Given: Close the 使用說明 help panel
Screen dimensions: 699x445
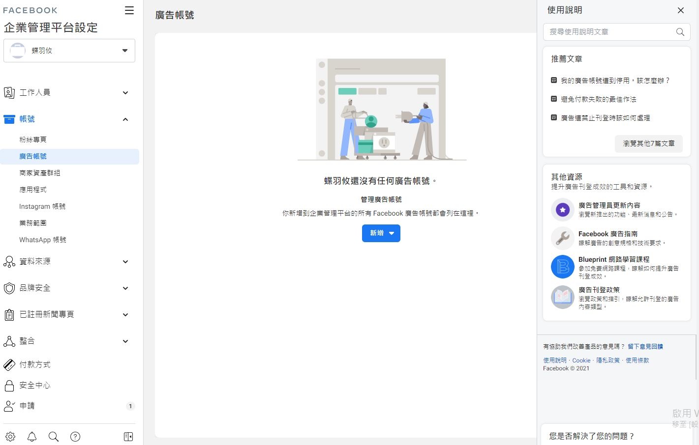Looking at the screenshot, I should click(x=681, y=10).
